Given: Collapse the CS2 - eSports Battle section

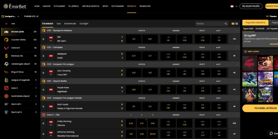Looking at the screenshot, I should coord(237,81).
